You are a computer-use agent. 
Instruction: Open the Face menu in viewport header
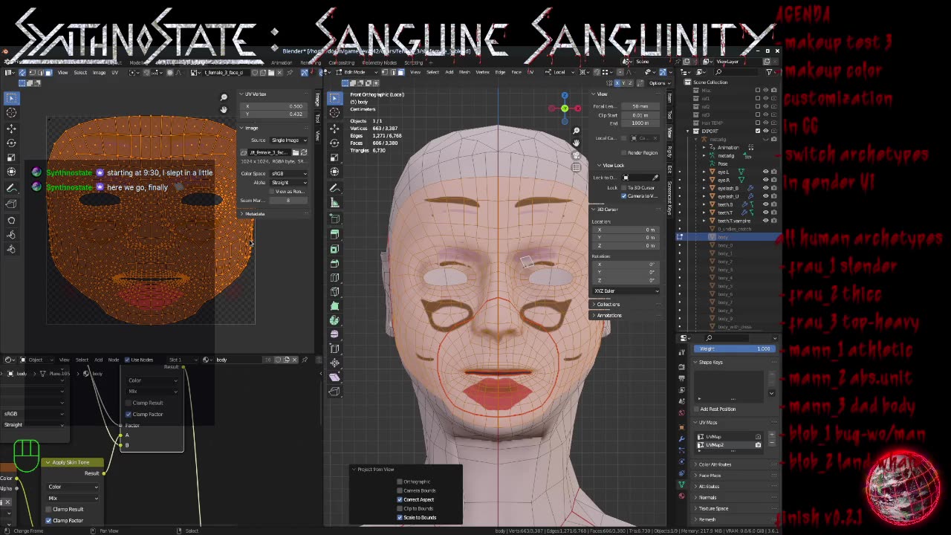pyautogui.click(x=518, y=72)
